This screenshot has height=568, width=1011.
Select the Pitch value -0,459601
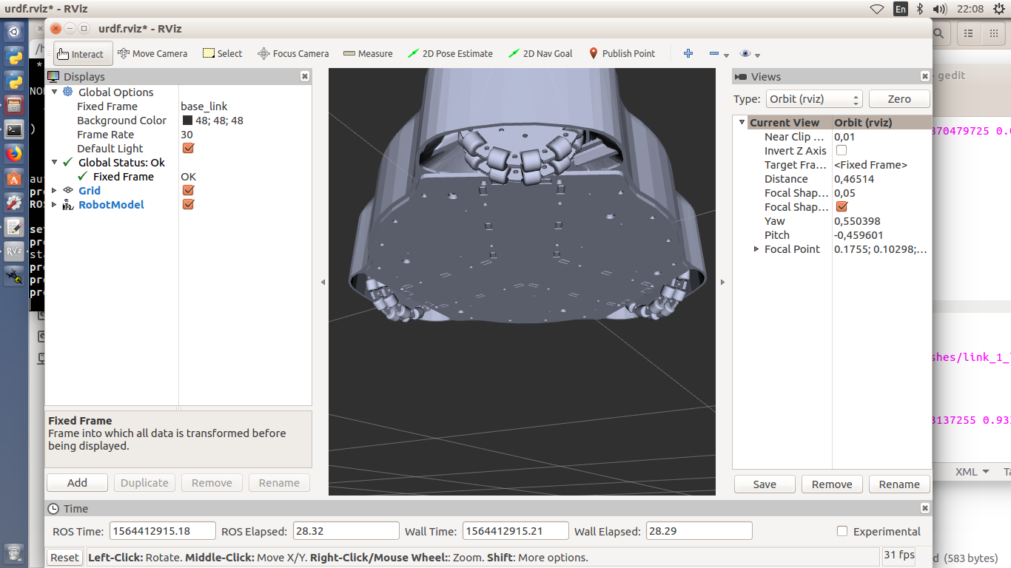point(859,234)
